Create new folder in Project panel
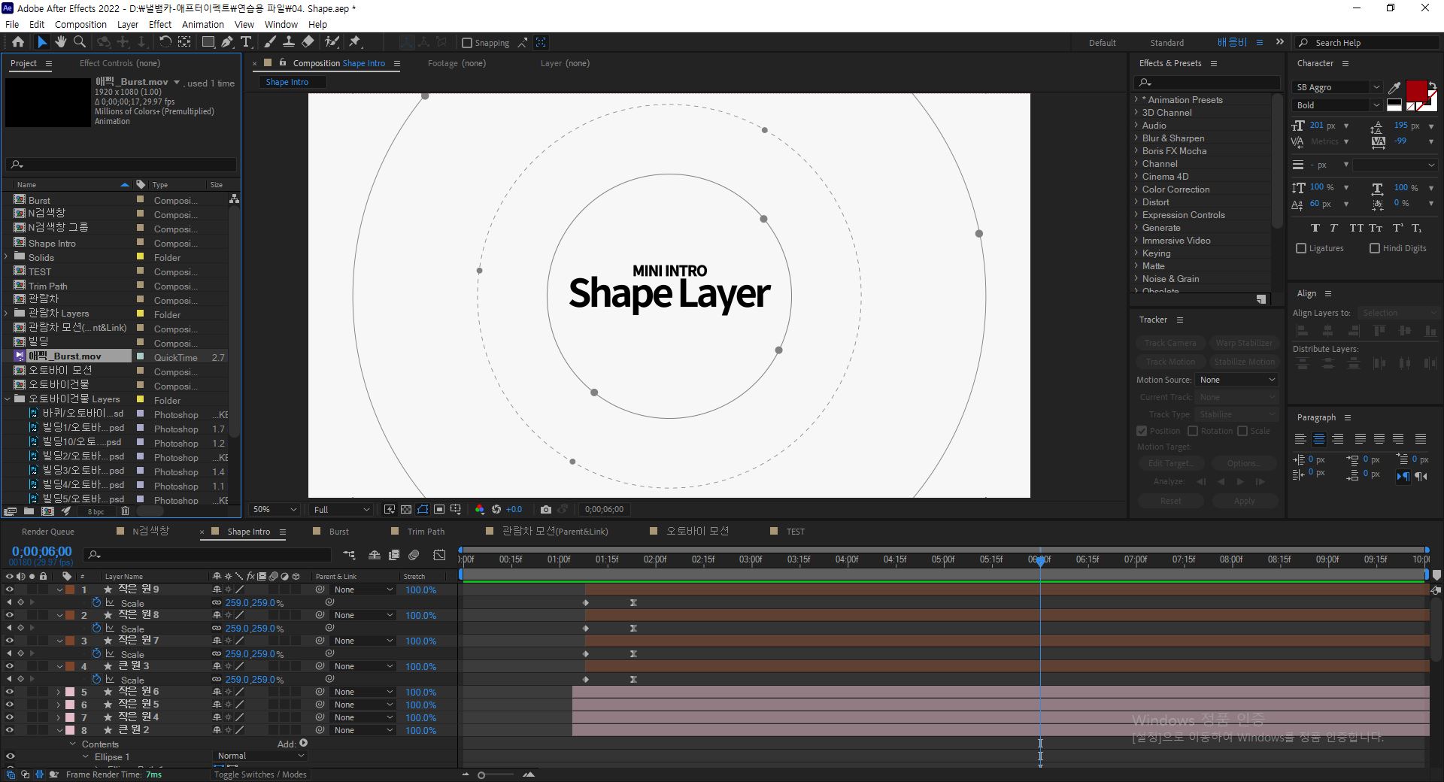This screenshot has width=1444, height=782. [x=29, y=511]
